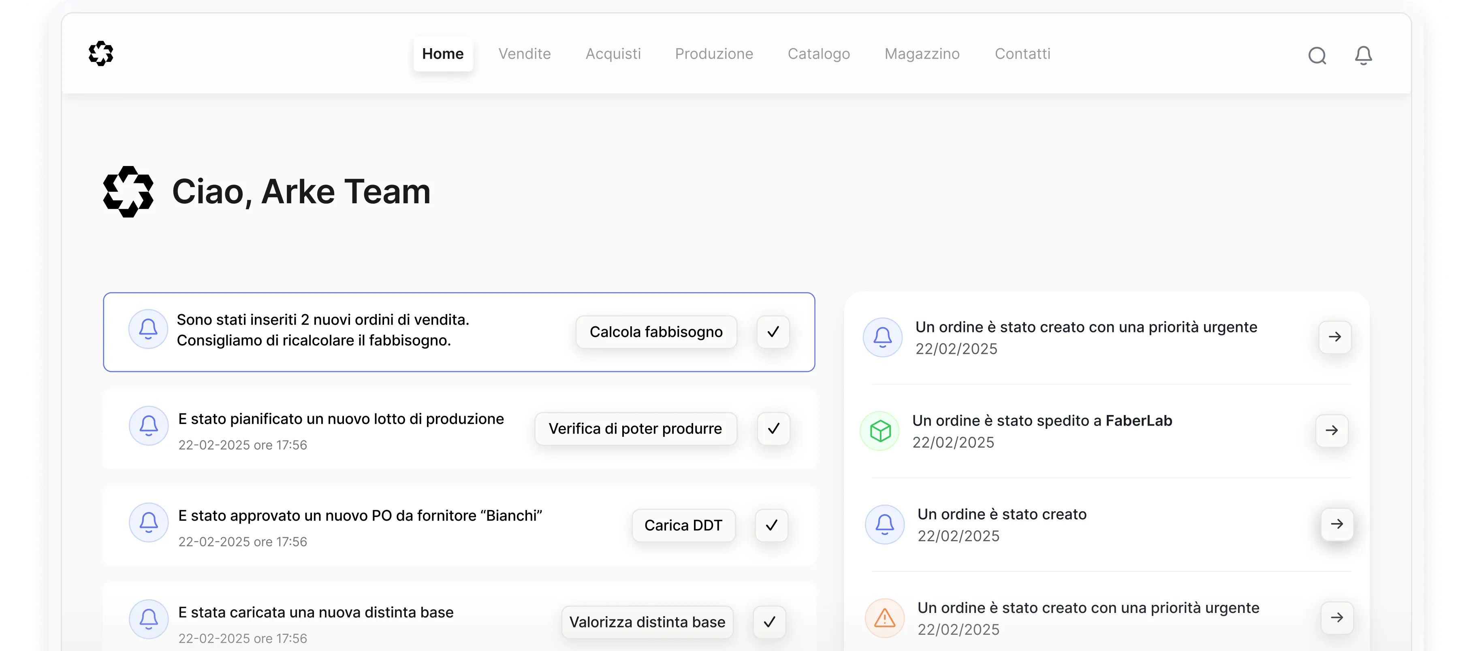The width and height of the screenshot is (1473, 651).
Task: Click orange warning triangle icon
Action: (885, 618)
